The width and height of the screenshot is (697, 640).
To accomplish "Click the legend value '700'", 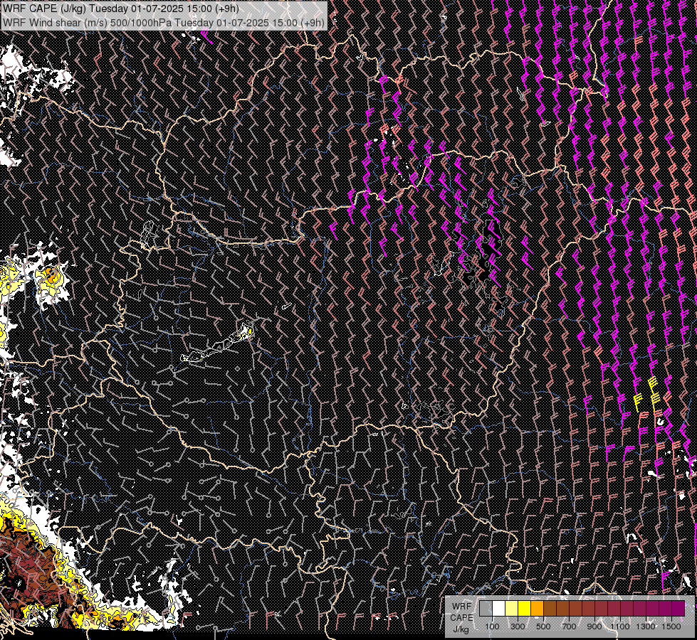I will click(569, 626).
